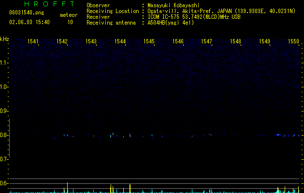
Task: Click the 1.0 kHz axis label
Action: [4, 87]
